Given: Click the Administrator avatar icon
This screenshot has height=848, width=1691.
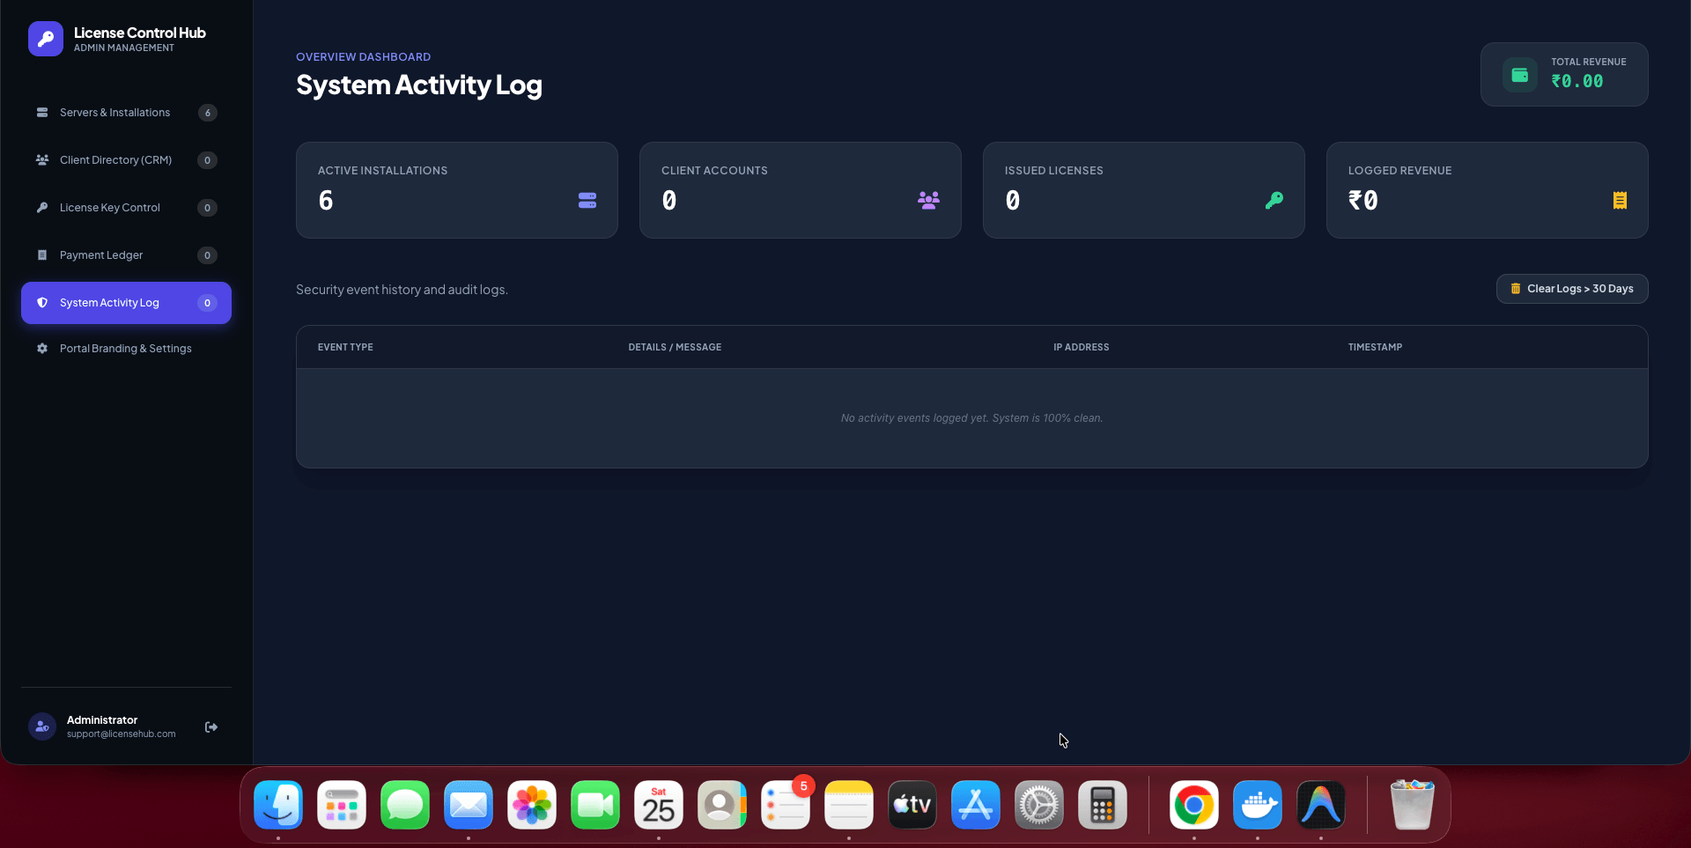Looking at the screenshot, I should point(42,726).
